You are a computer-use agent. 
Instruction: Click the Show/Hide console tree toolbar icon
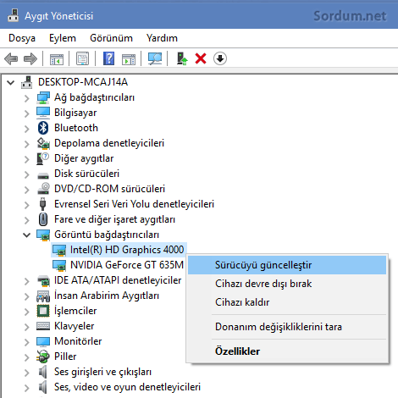click(57, 59)
